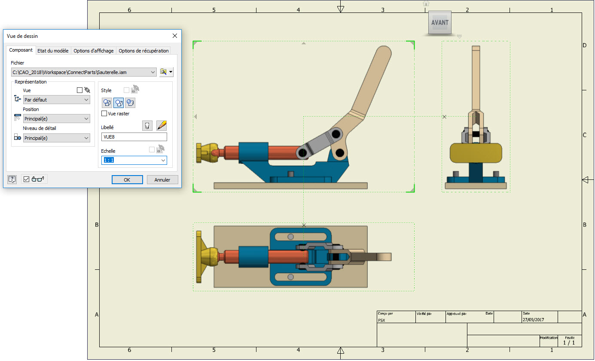Expand the Echelle 1:1 scale dropdown
This screenshot has width=595, height=361.
click(x=163, y=160)
